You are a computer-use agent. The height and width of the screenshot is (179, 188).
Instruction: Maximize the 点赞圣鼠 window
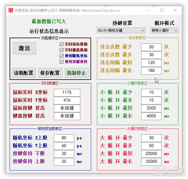tap(162, 10)
